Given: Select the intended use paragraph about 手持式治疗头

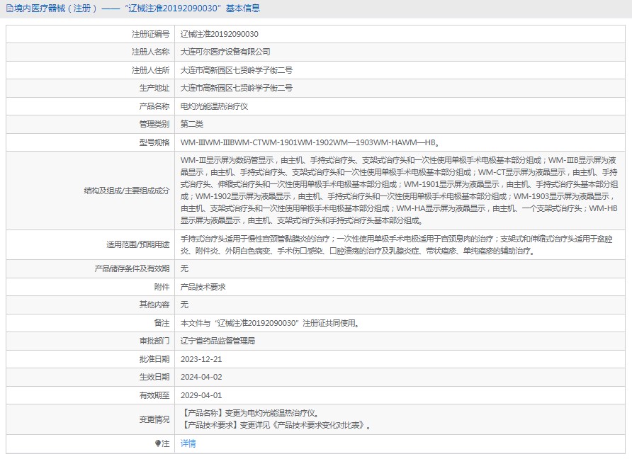Looking at the screenshot, I should pos(397,244).
